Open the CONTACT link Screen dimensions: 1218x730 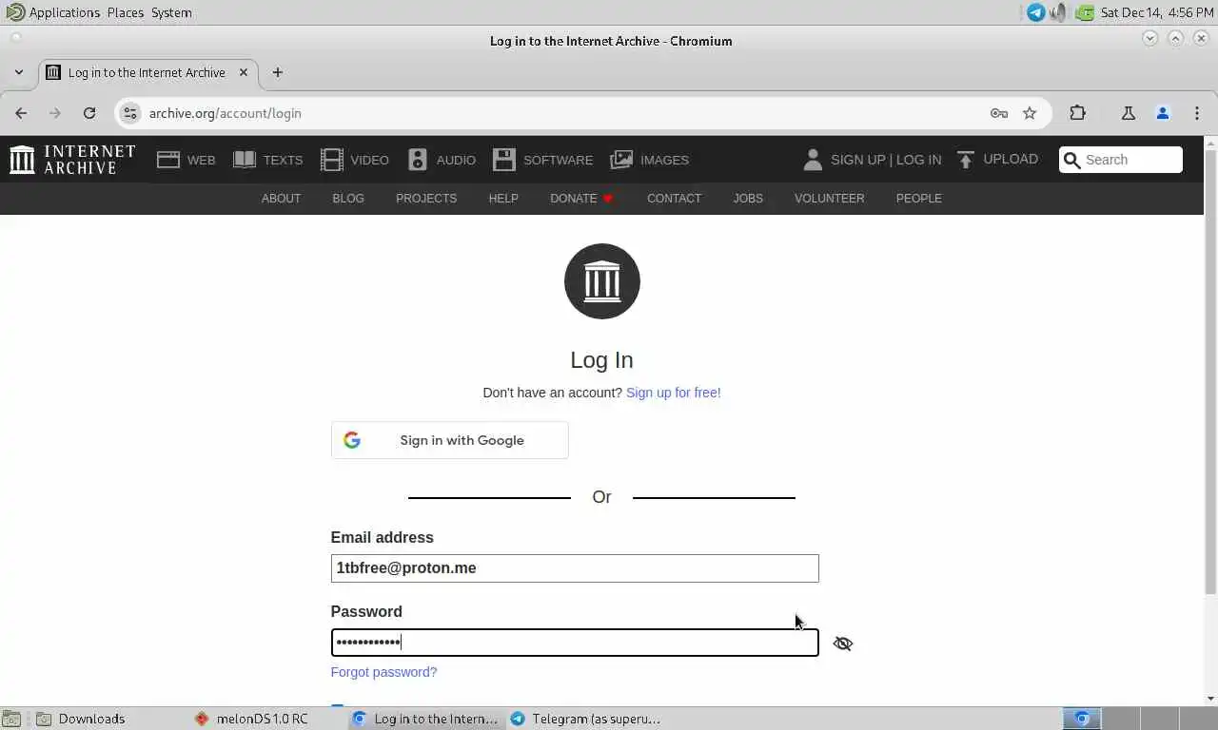pyautogui.click(x=674, y=199)
